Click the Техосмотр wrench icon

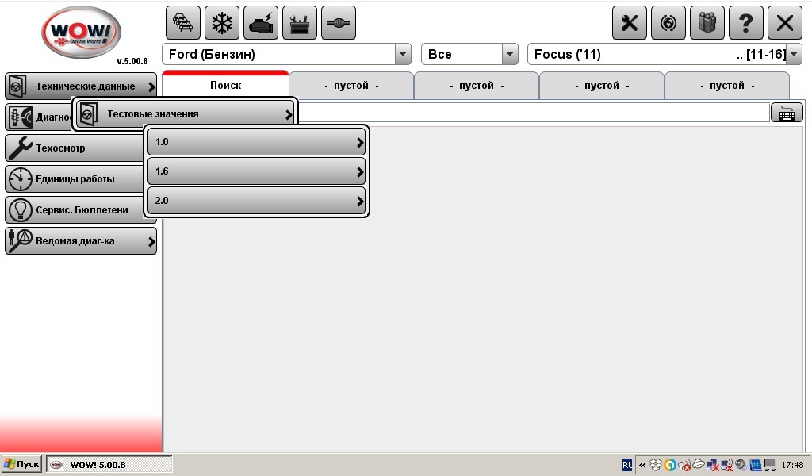click(x=20, y=148)
